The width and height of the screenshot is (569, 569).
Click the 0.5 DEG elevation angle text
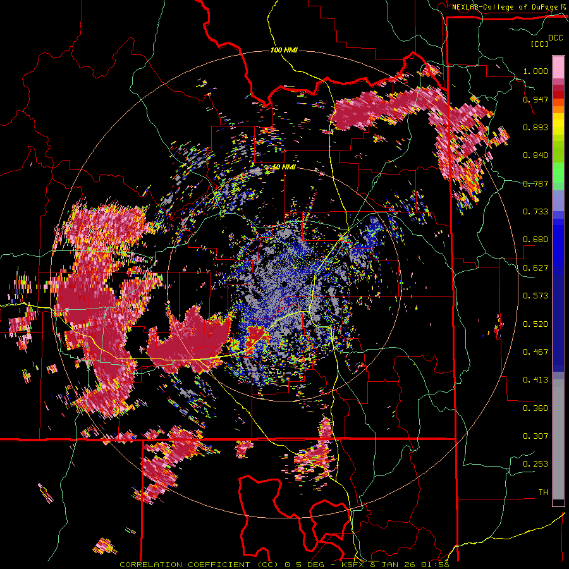pyautogui.click(x=305, y=565)
